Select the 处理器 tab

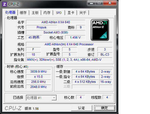[10, 12]
